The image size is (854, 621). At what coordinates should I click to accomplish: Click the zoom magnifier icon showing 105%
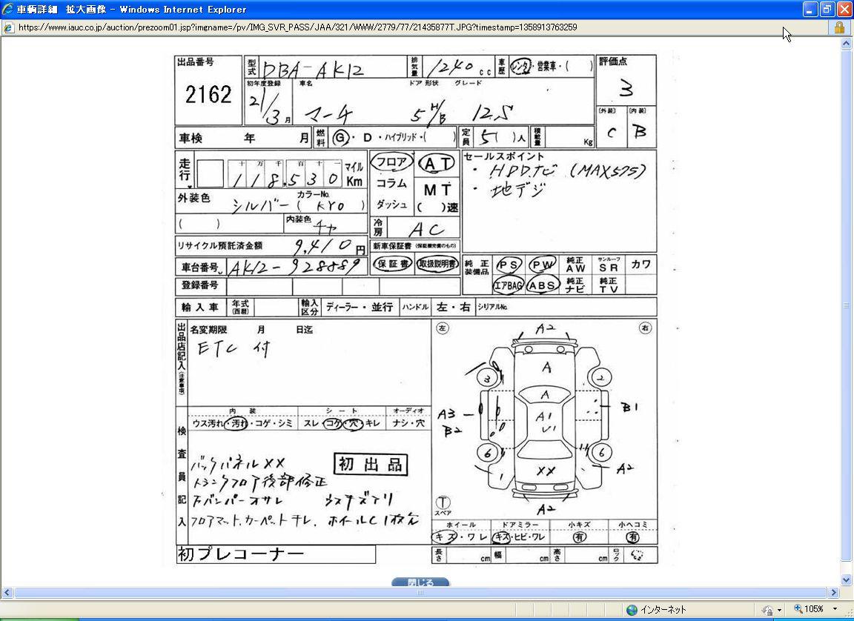point(798,609)
